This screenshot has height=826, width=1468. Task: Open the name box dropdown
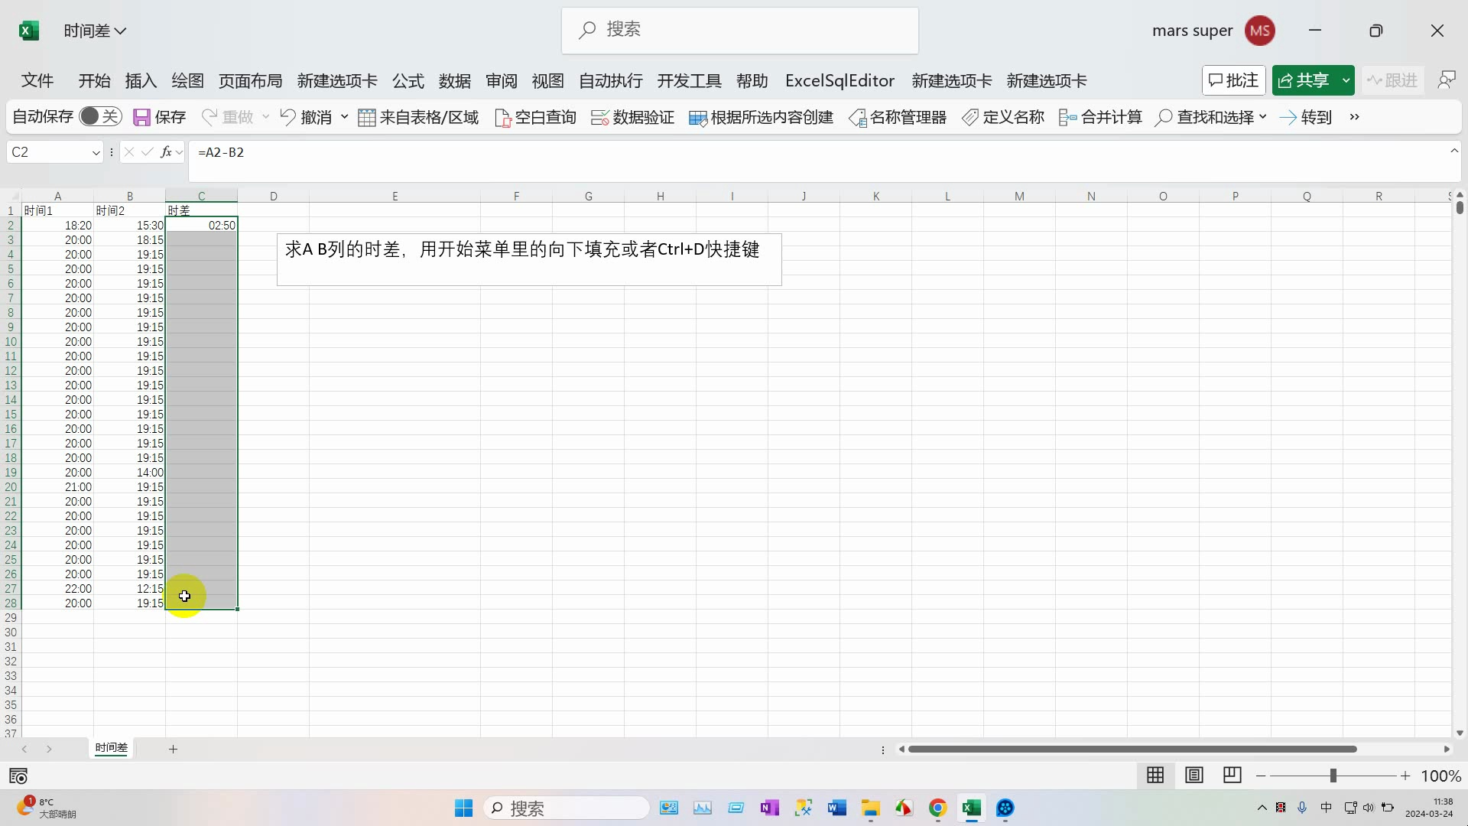click(95, 152)
